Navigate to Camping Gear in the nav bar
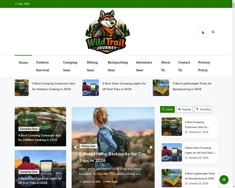235x188 pixels. [x=70, y=66]
